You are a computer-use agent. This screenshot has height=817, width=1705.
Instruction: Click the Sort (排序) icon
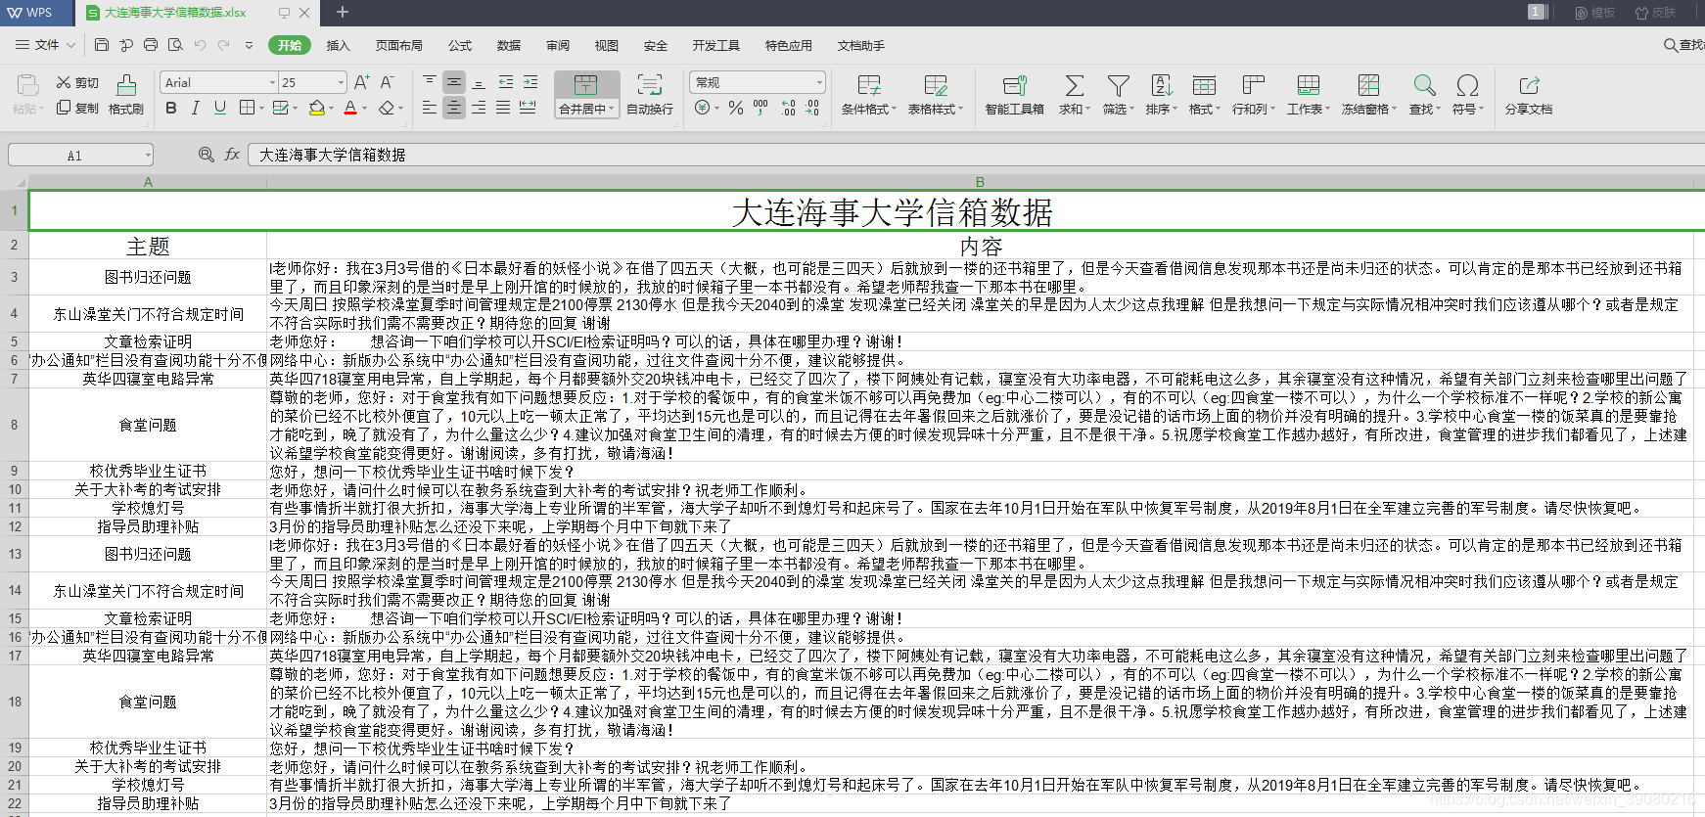click(x=1162, y=86)
